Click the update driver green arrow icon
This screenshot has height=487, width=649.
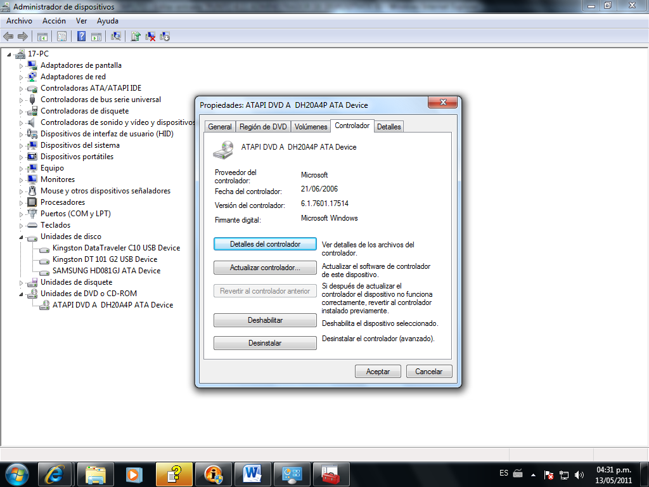click(136, 36)
